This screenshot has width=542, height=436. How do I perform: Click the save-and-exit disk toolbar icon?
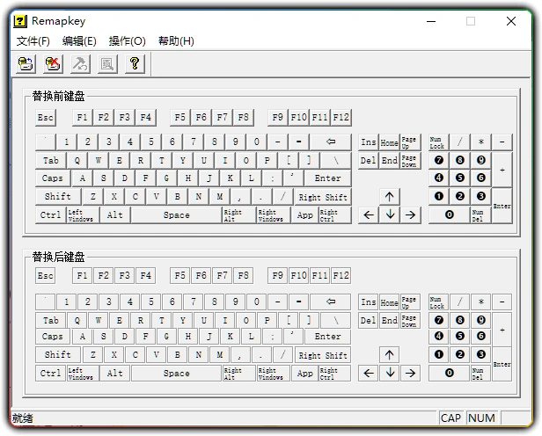click(26, 64)
